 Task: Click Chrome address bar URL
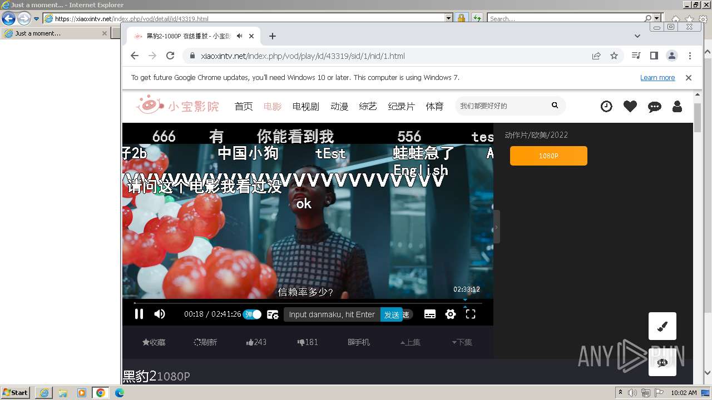coord(303,56)
